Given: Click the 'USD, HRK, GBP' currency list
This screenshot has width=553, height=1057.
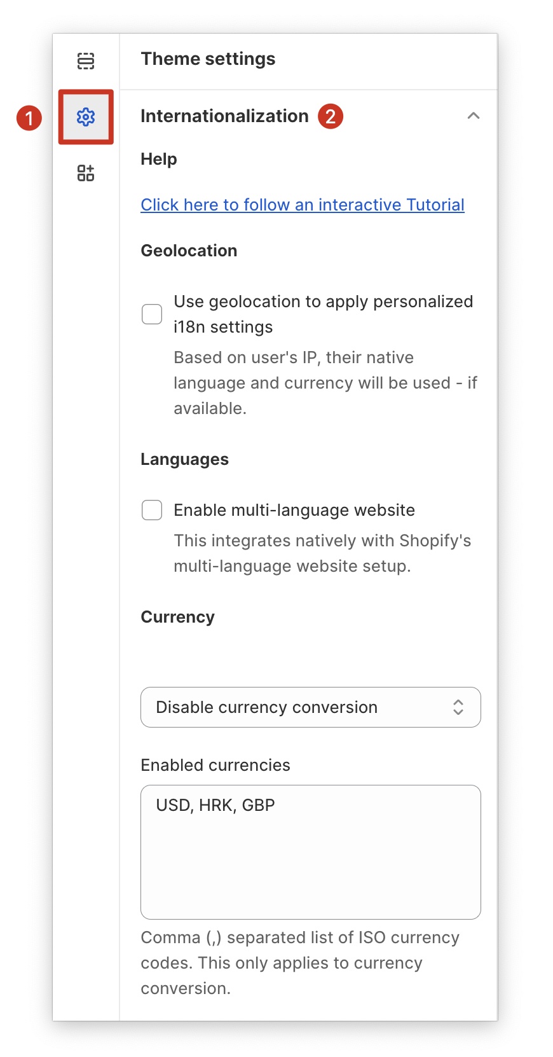Looking at the screenshot, I should (x=215, y=805).
